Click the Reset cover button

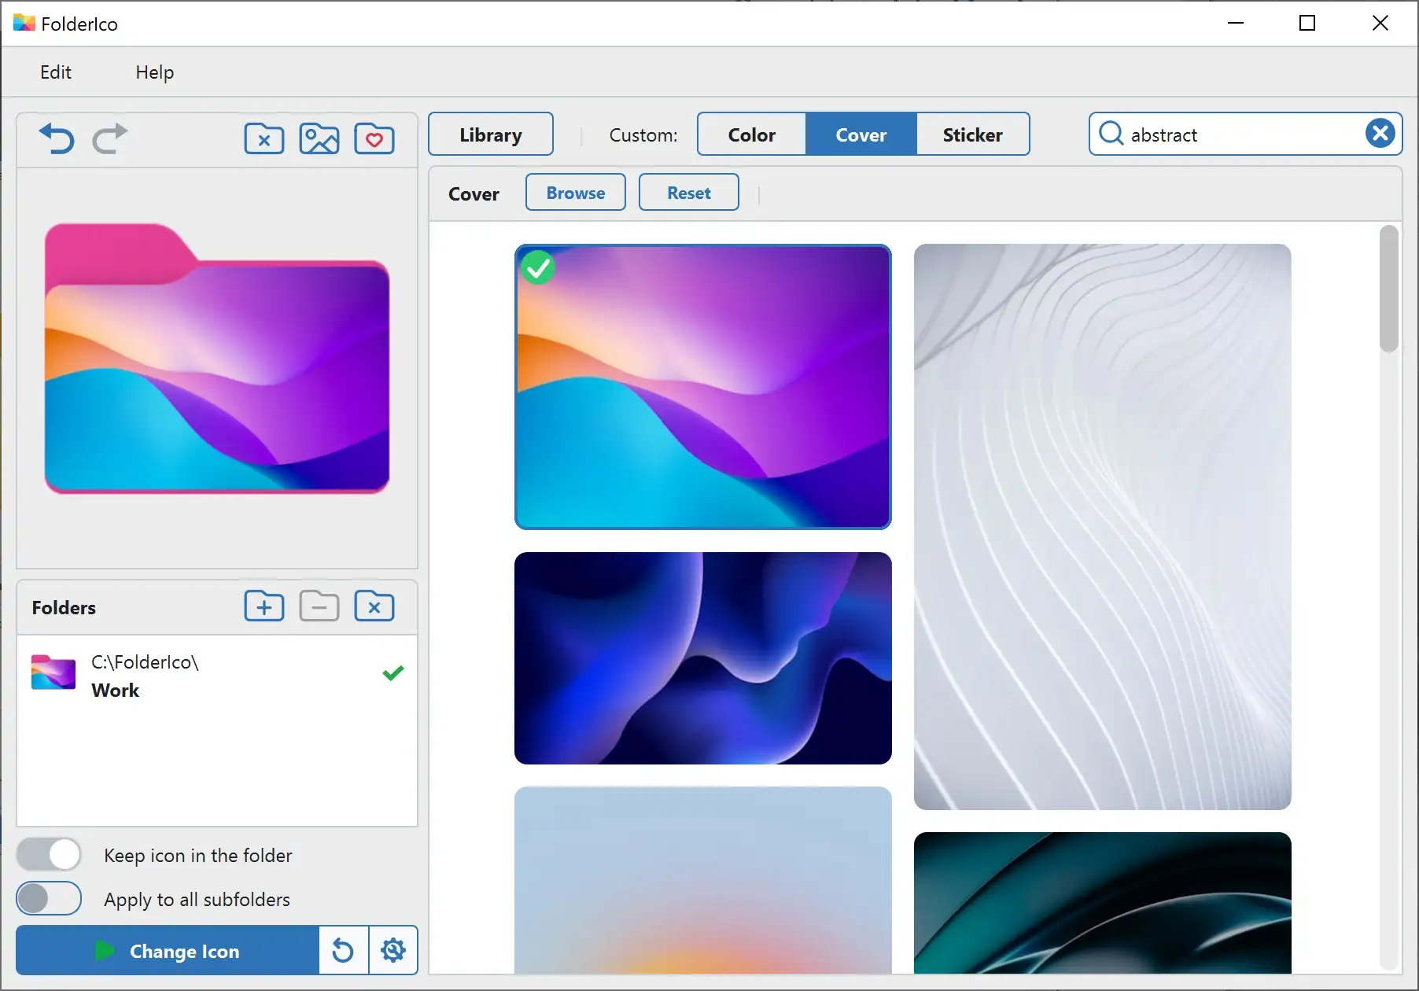click(x=689, y=193)
